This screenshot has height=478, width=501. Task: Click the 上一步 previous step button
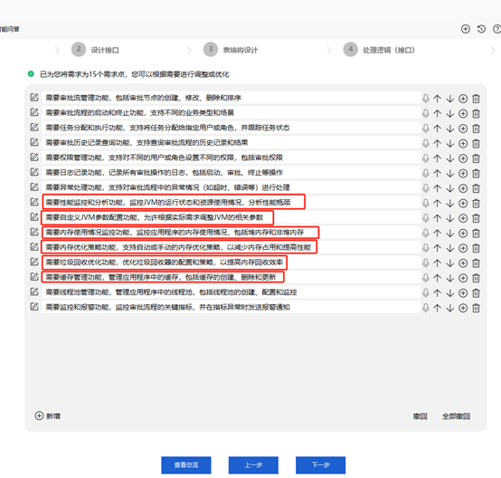point(253,465)
